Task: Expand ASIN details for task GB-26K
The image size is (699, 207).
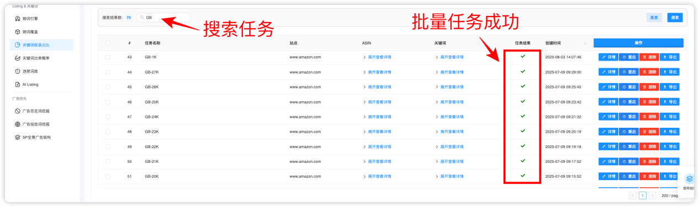Action: 377,86
